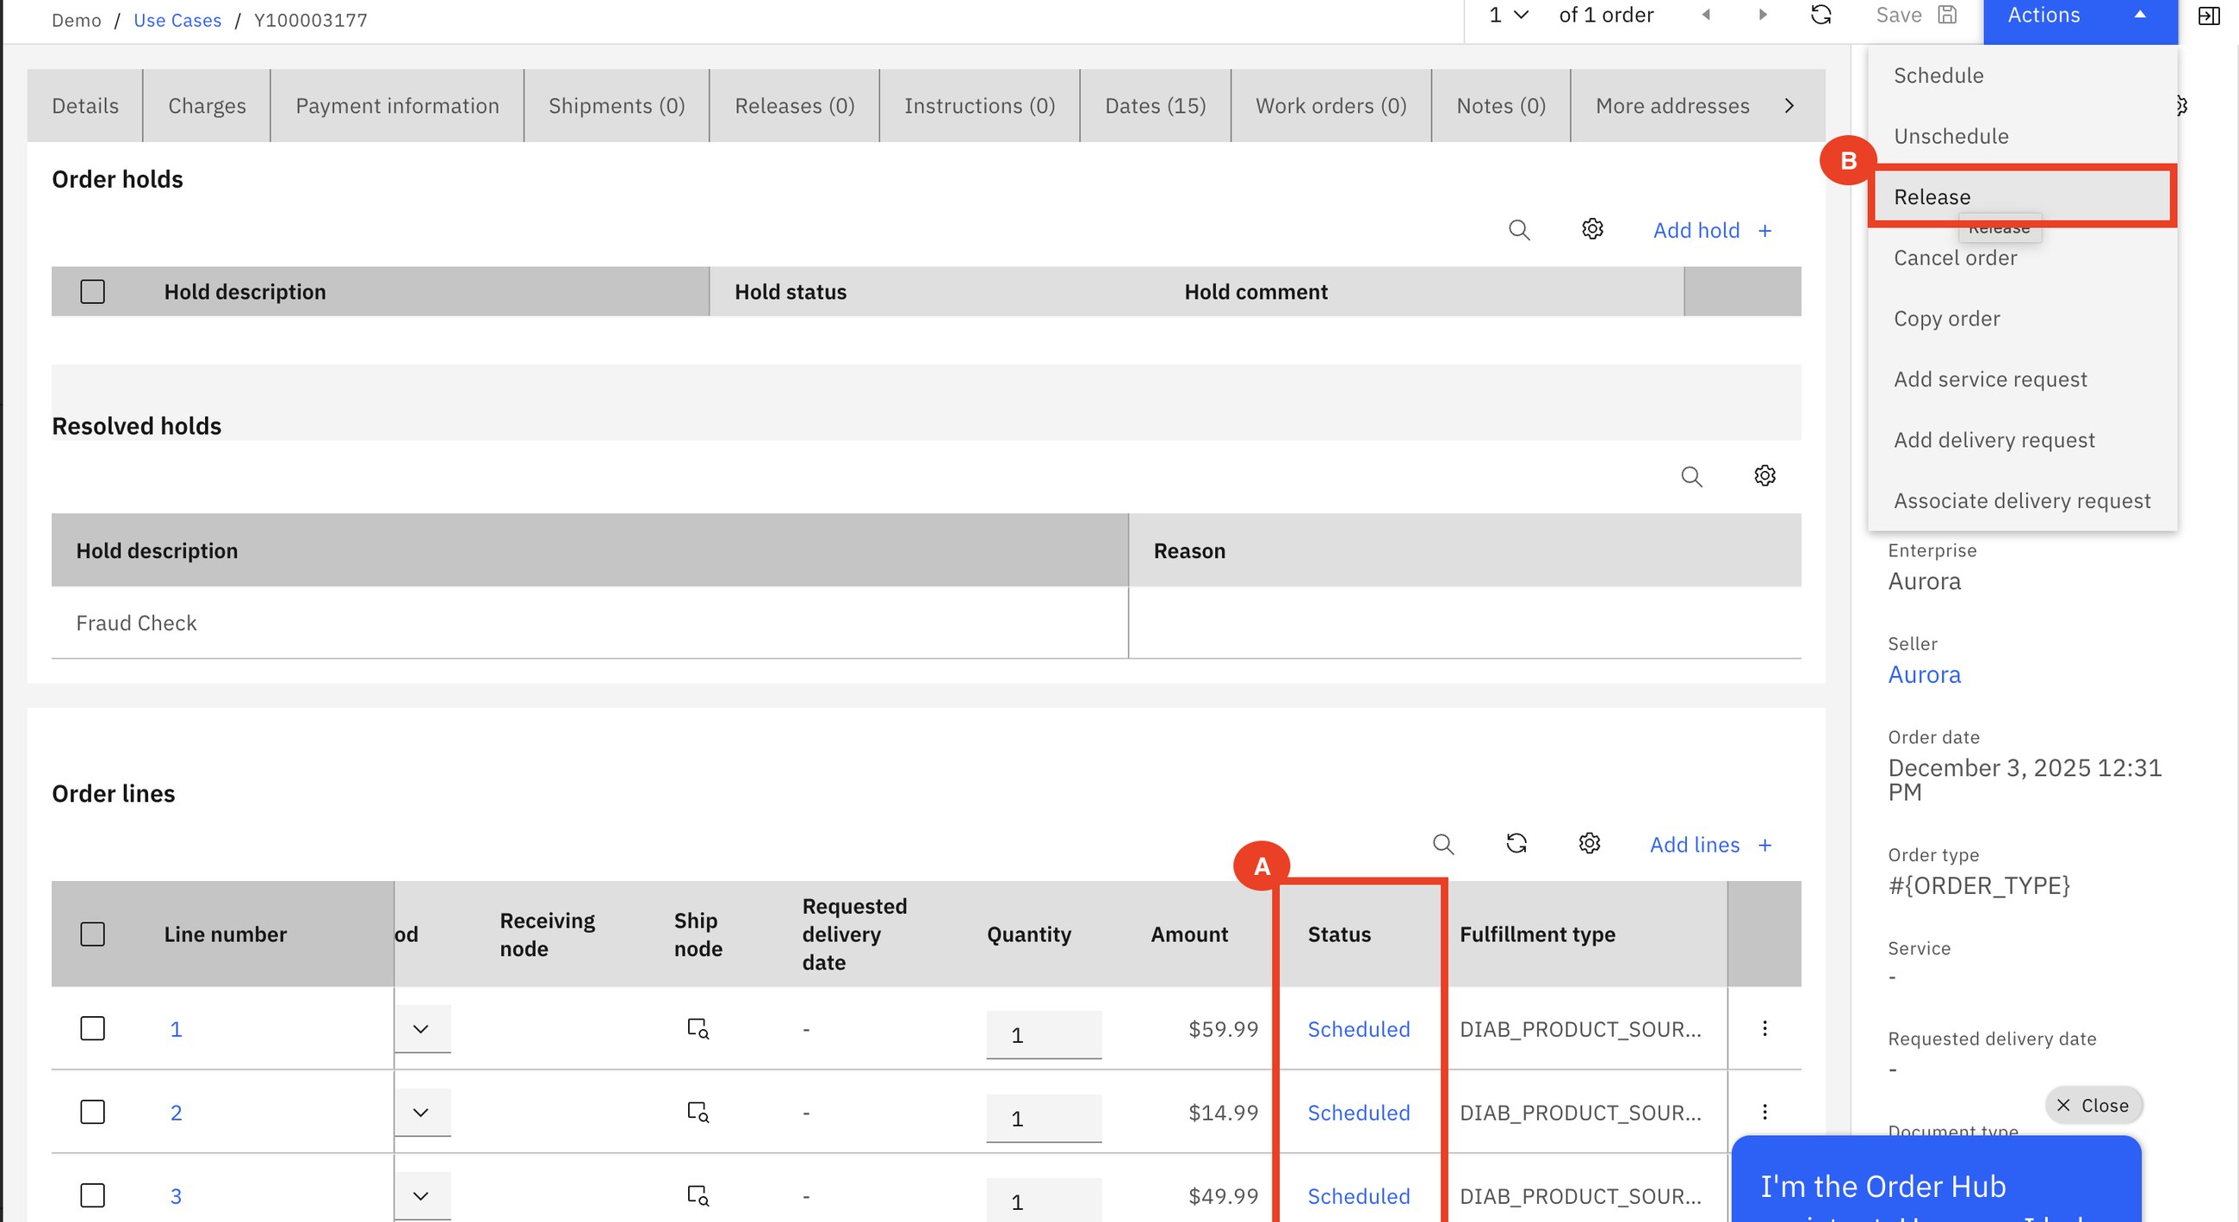Choose Release from Actions menu

click(2022, 197)
